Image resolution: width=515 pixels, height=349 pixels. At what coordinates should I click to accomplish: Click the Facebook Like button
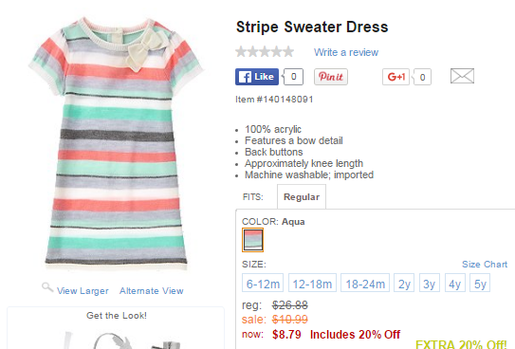coord(257,77)
